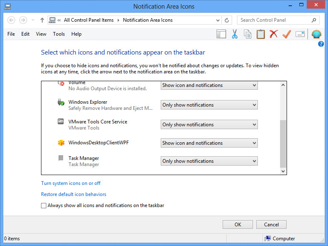Viewport: 328px width, 246px height.
Task: Expand Task Manager behavior dropdown
Action: click(209, 161)
